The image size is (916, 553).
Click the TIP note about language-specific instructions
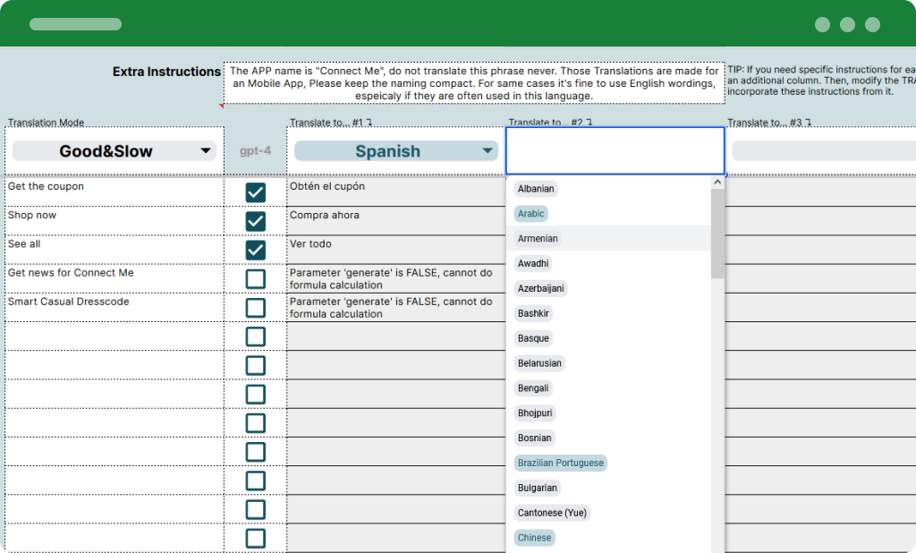(x=820, y=80)
